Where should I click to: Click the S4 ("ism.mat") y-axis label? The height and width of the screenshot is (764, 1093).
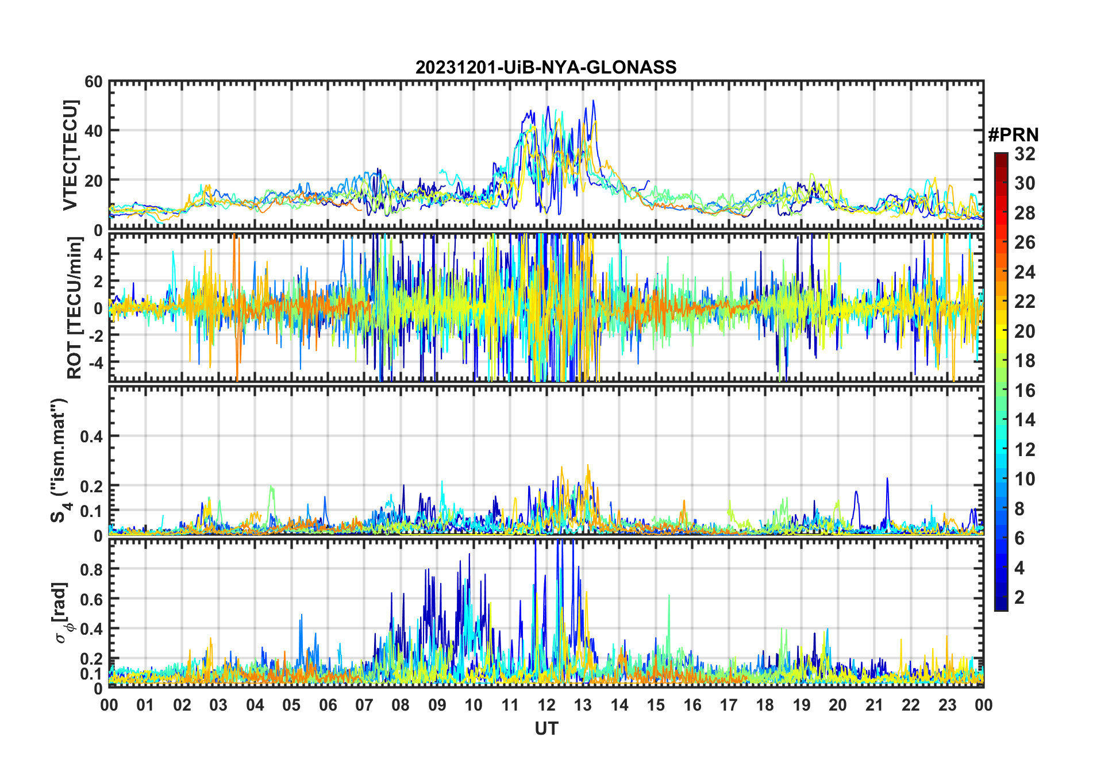(x=60, y=460)
